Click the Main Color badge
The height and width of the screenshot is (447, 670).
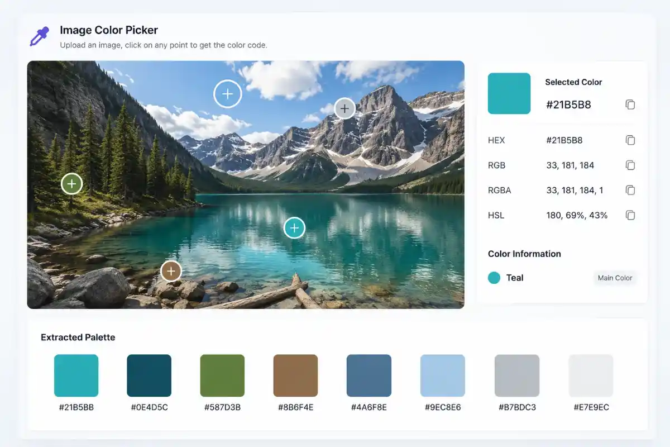point(615,278)
